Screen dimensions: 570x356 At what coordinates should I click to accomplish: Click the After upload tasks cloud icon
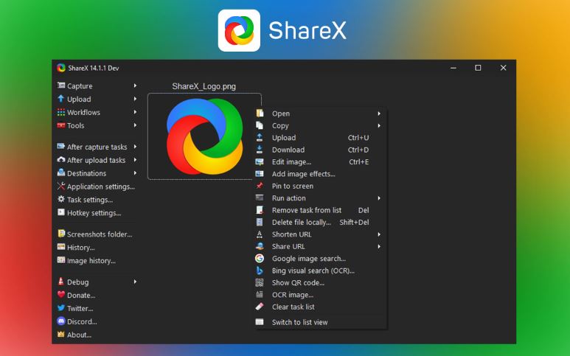[61, 159]
